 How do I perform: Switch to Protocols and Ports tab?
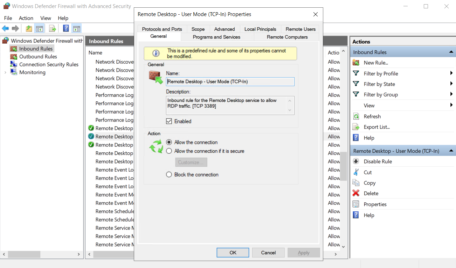tap(162, 29)
